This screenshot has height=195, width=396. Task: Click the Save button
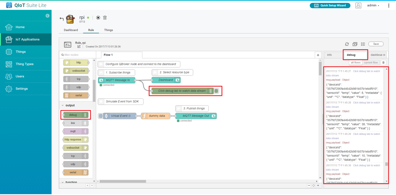[x=376, y=44]
